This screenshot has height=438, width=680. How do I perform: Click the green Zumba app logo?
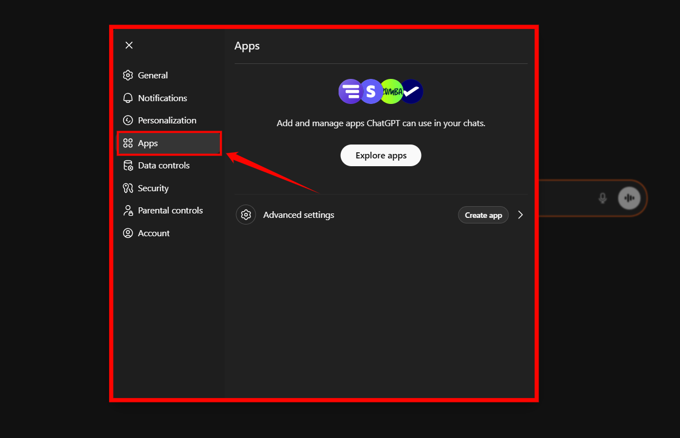click(x=391, y=91)
